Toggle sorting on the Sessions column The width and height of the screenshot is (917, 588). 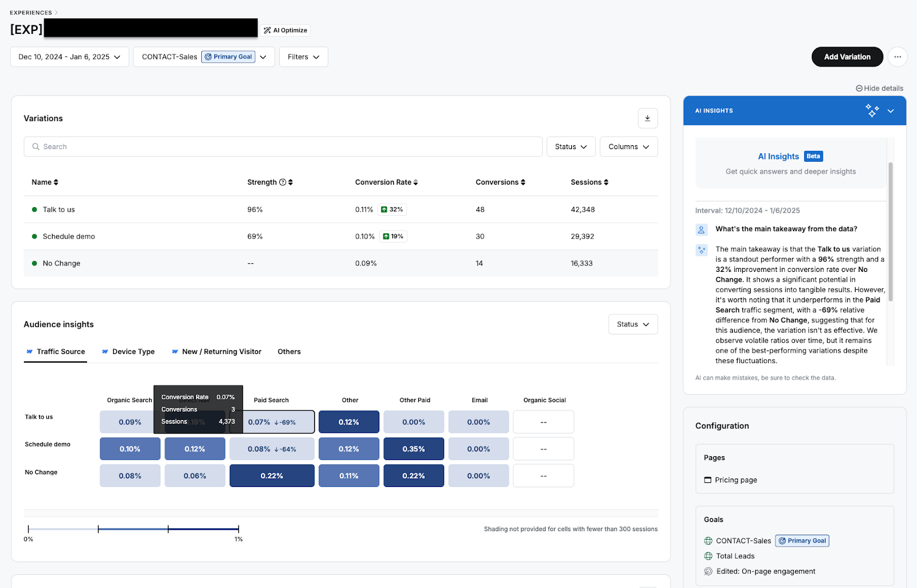pos(606,182)
